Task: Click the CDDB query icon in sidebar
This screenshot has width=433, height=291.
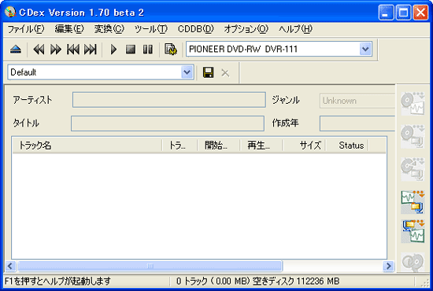Action: click(413, 262)
